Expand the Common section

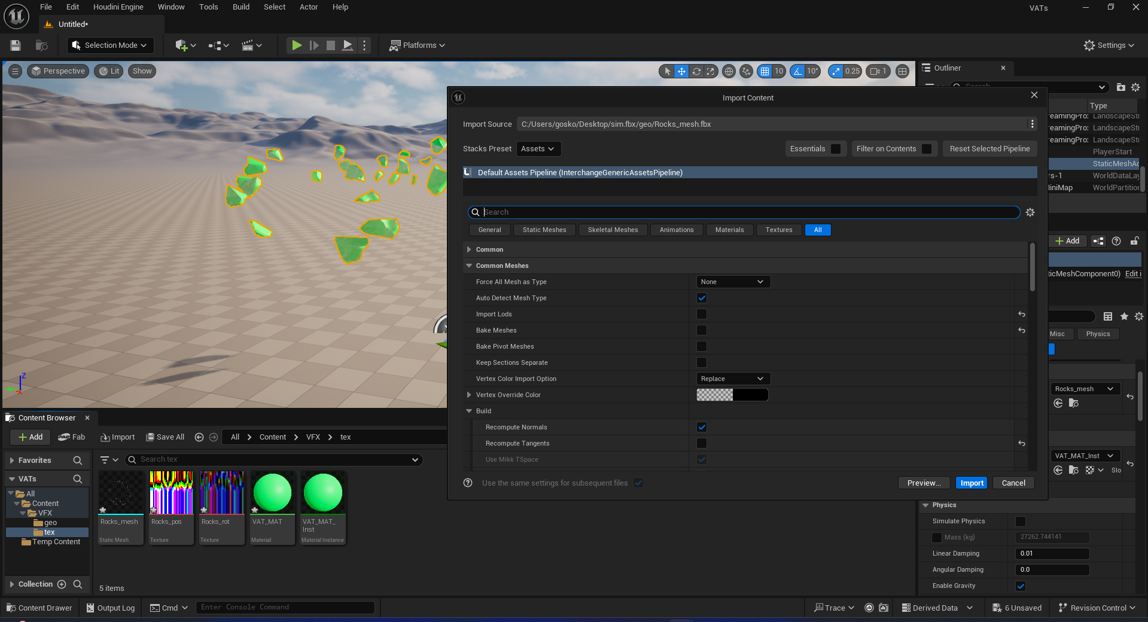pyautogui.click(x=469, y=249)
